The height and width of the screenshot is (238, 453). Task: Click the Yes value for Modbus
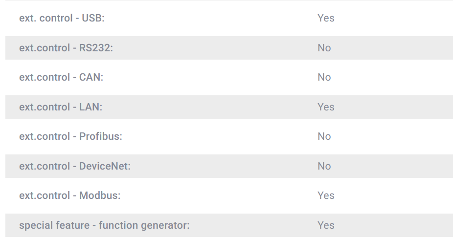point(326,195)
